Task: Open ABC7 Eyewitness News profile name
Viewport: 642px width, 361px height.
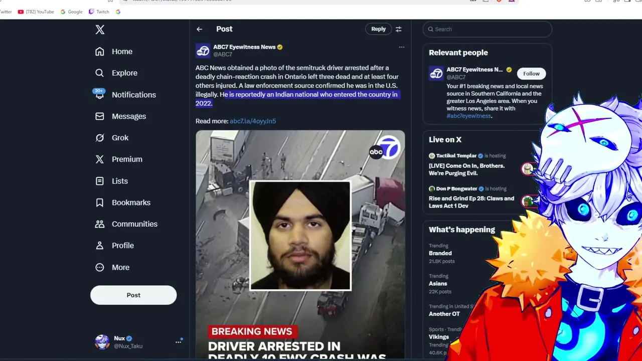Action: click(x=244, y=47)
